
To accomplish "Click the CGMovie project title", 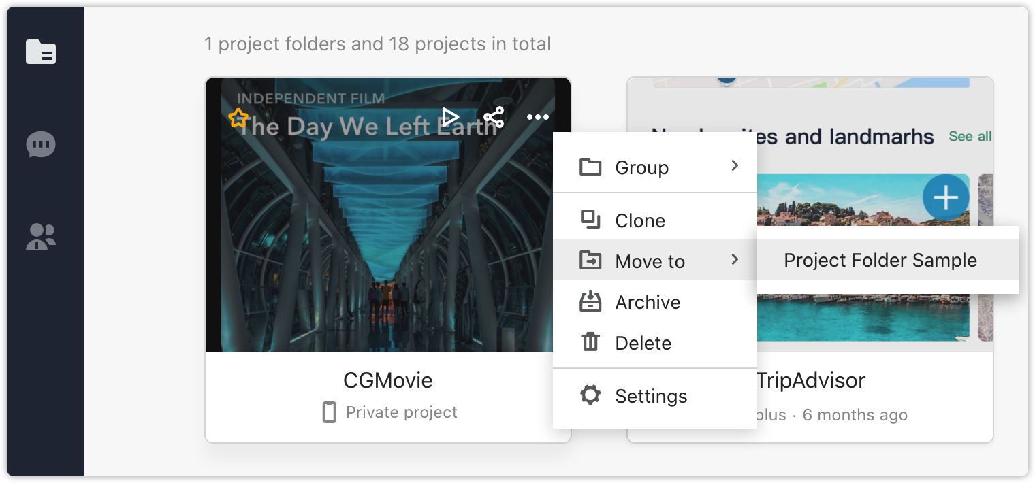I will (387, 380).
